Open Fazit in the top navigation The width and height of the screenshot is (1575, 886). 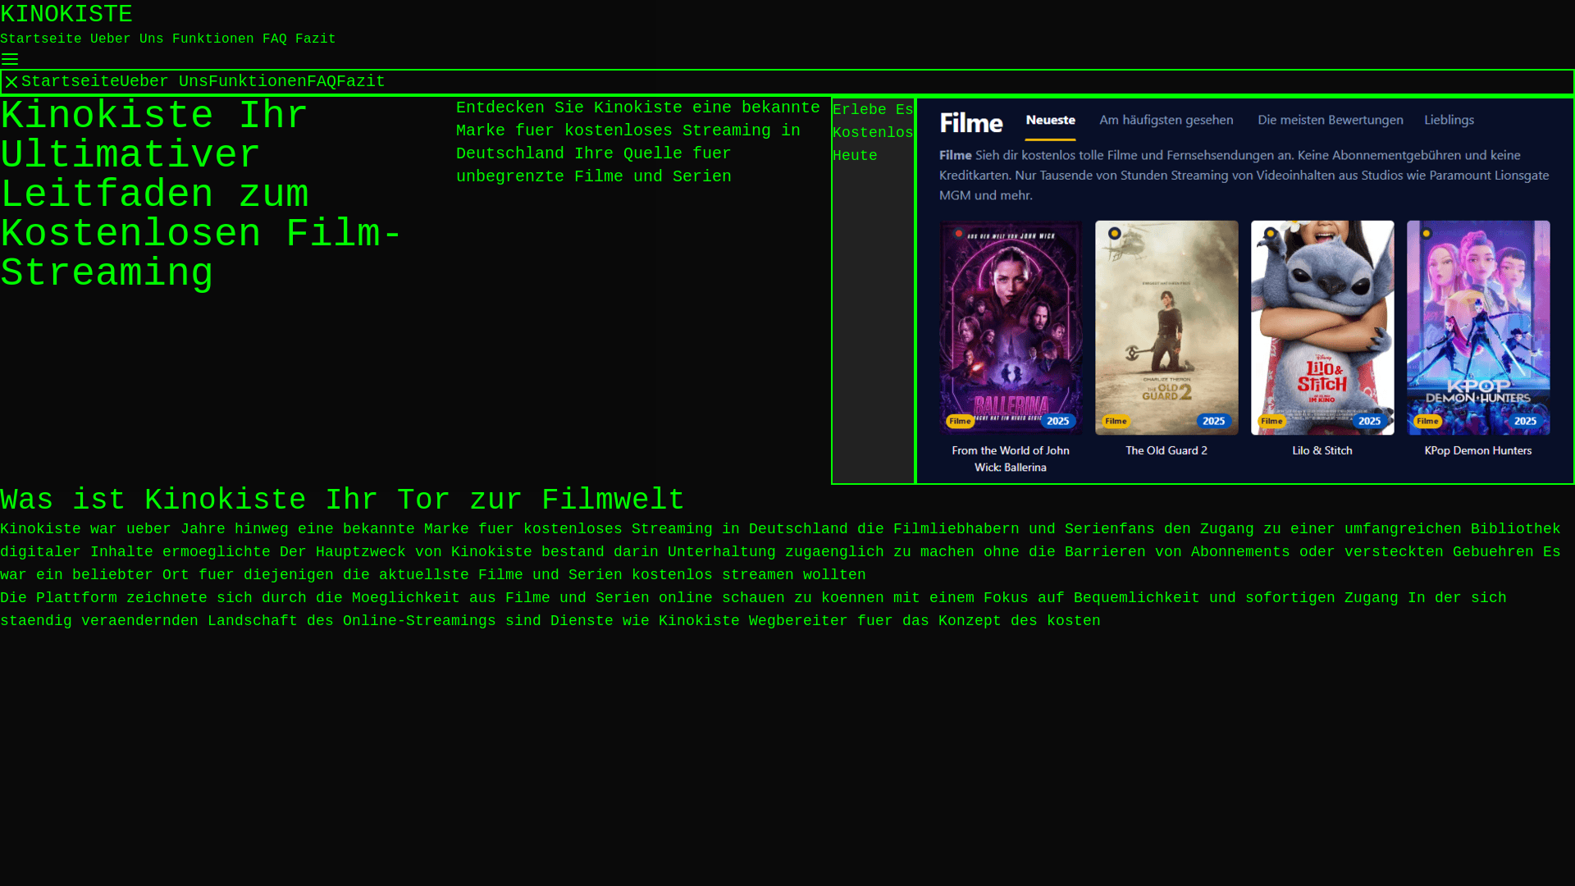(x=316, y=39)
